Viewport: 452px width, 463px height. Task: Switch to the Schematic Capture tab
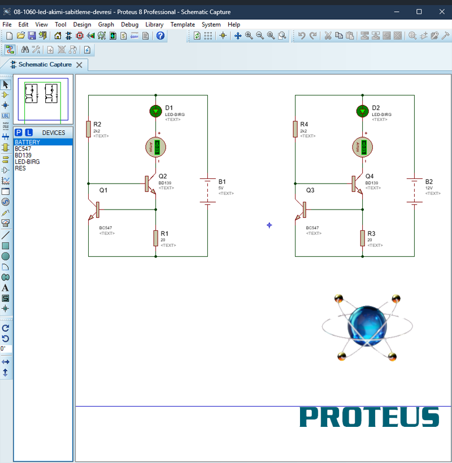[x=44, y=64]
